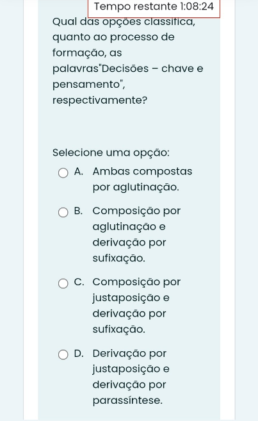This screenshot has height=421, width=258.
Task: Click the phrase 'Decisões – chave e' in question
Action: [x=153, y=69]
